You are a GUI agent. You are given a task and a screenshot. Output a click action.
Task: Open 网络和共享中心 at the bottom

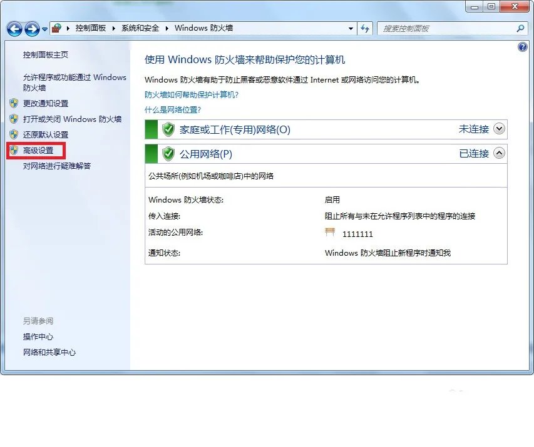point(50,352)
